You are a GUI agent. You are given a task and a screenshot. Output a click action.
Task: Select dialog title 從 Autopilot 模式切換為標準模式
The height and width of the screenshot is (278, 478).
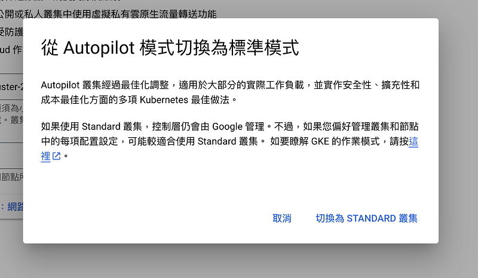click(x=170, y=48)
